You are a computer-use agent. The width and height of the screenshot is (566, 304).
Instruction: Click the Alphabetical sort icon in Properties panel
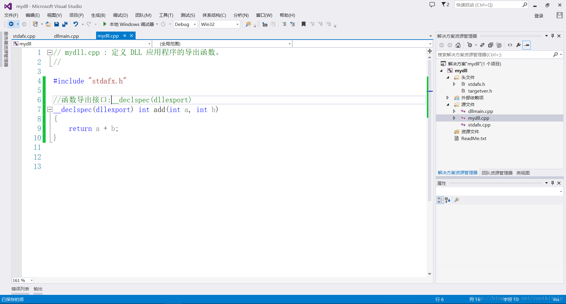[448, 200]
